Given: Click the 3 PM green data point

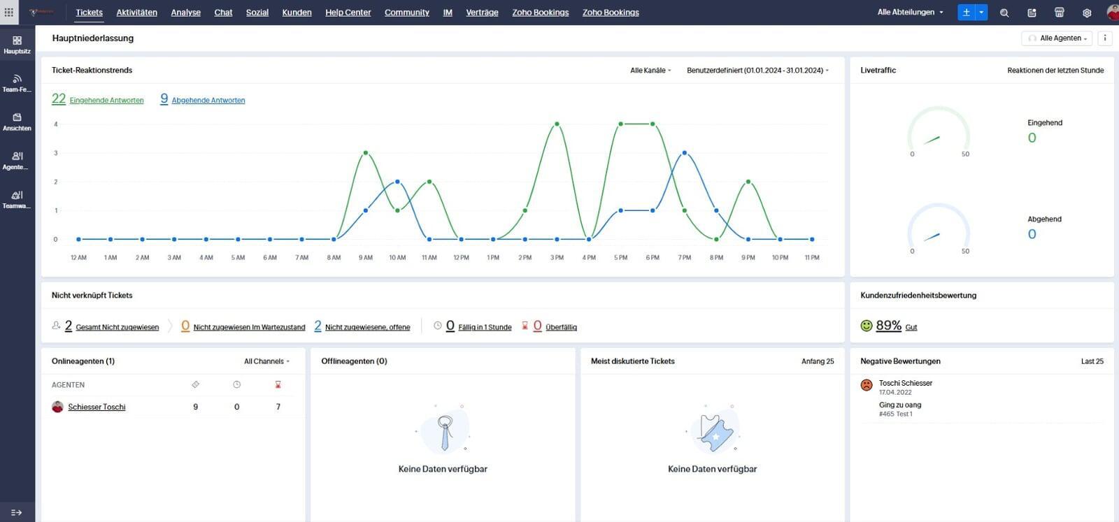Looking at the screenshot, I should click(x=557, y=124).
